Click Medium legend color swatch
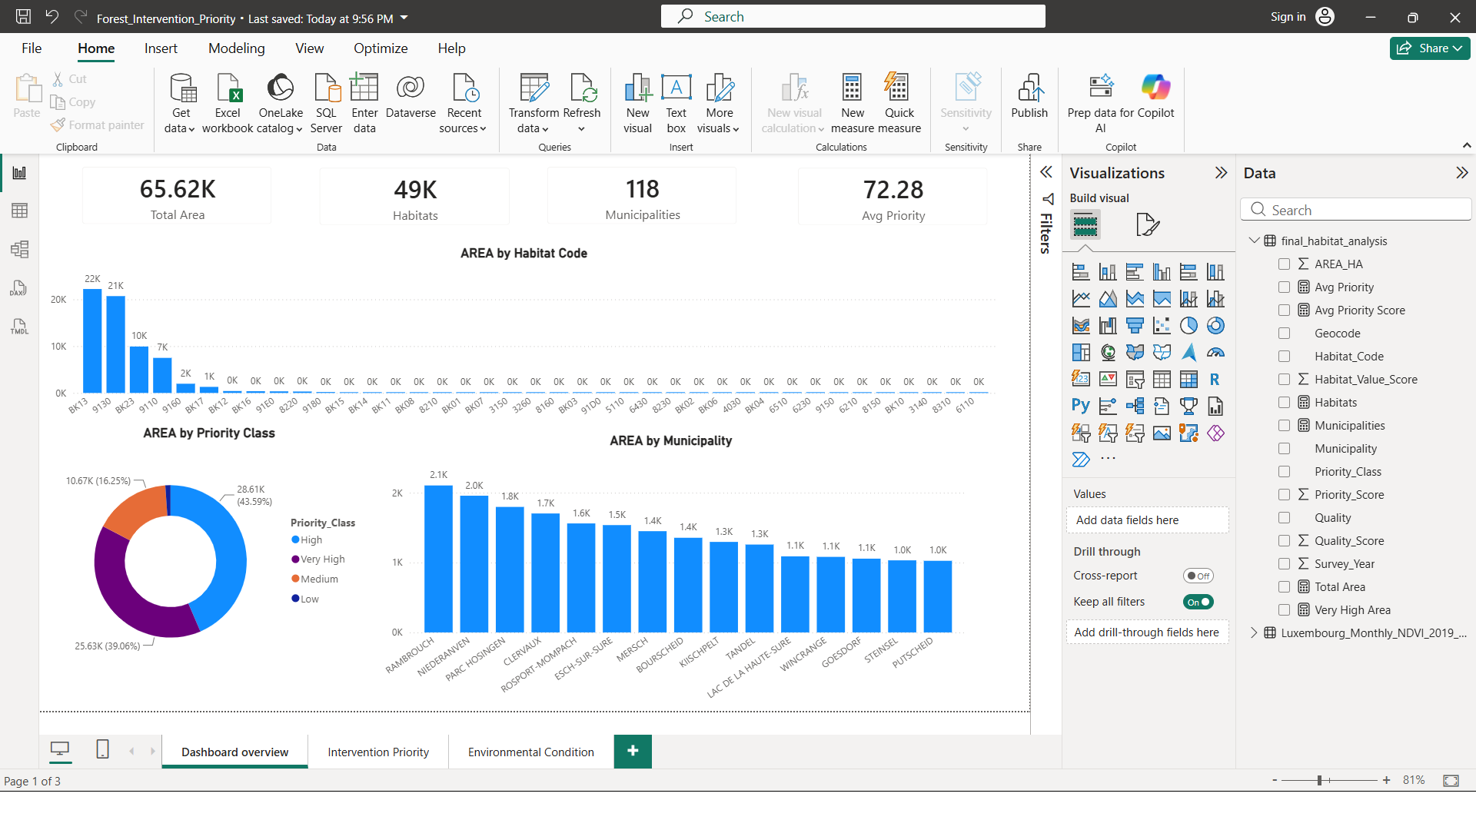The image size is (1476, 830). click(x=295, y=579)
